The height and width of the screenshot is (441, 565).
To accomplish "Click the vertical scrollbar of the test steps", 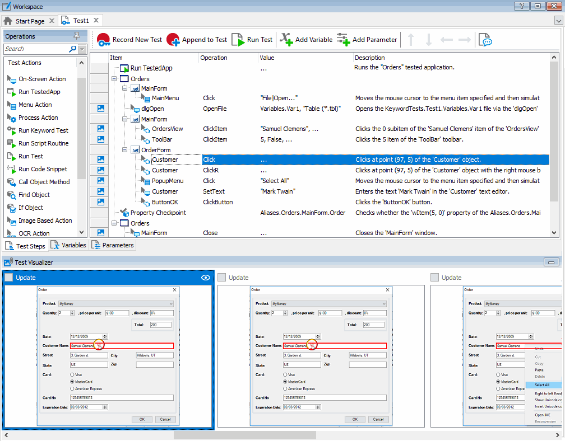I will click(554, 132).
